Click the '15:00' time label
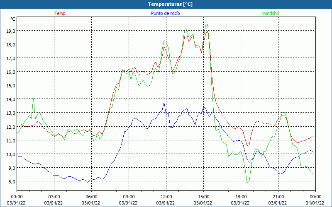The image size is (332, 207). point(203,197)
